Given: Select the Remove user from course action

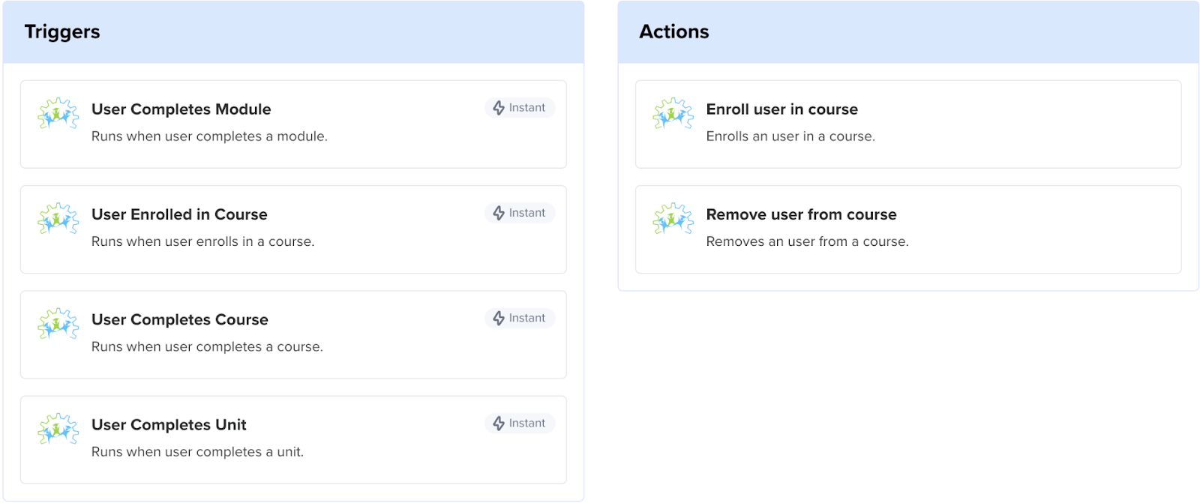Looking at the screenshot, I should pyautogui.click(x=801, y=214).
